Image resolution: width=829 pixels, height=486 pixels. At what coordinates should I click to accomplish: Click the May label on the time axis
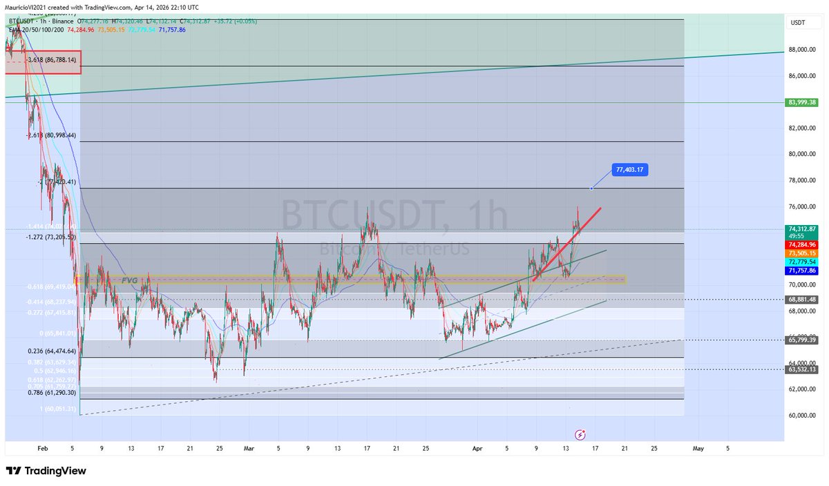tap(698, 448)
